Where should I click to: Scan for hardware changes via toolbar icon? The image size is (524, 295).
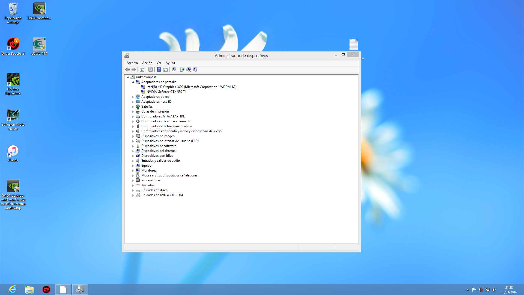point(174,69)
